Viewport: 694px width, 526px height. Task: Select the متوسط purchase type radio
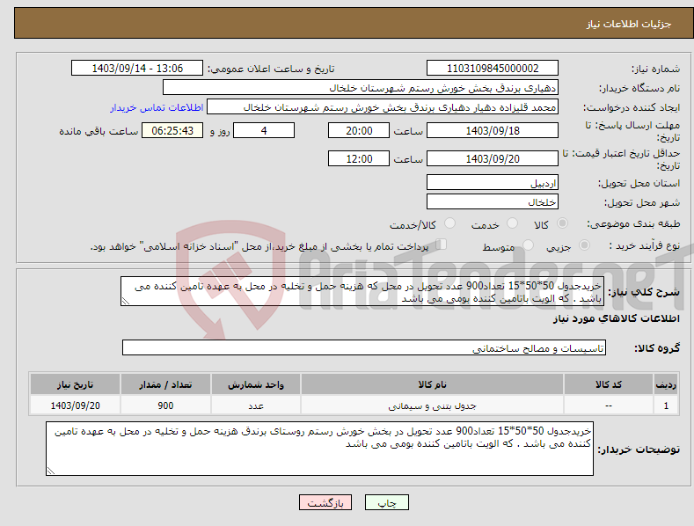click(x=528, y=245)
